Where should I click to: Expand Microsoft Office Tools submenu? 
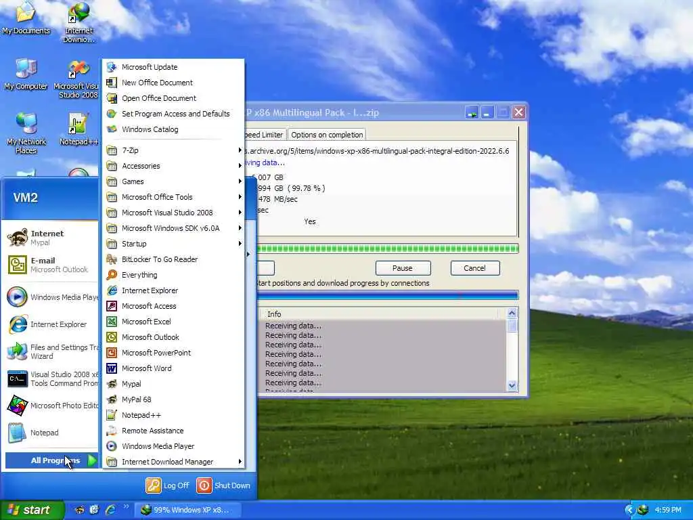pyautogui.click(x=173, y=197)
